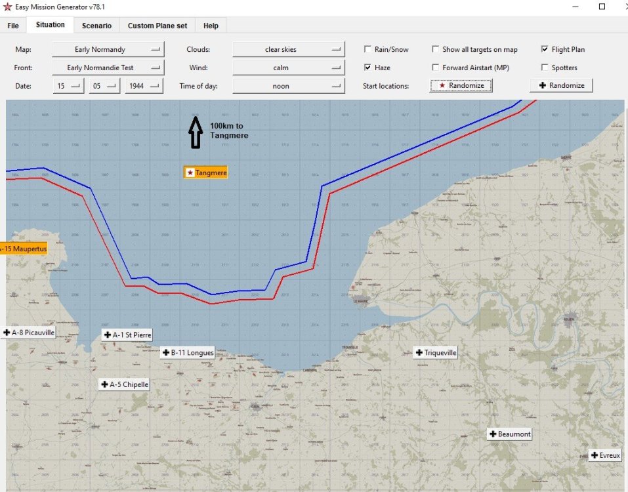
Task: Switch to the Scenario tab
Action: (96, 26)
